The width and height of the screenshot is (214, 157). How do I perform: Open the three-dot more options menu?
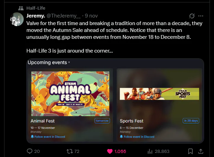[201, 16]
